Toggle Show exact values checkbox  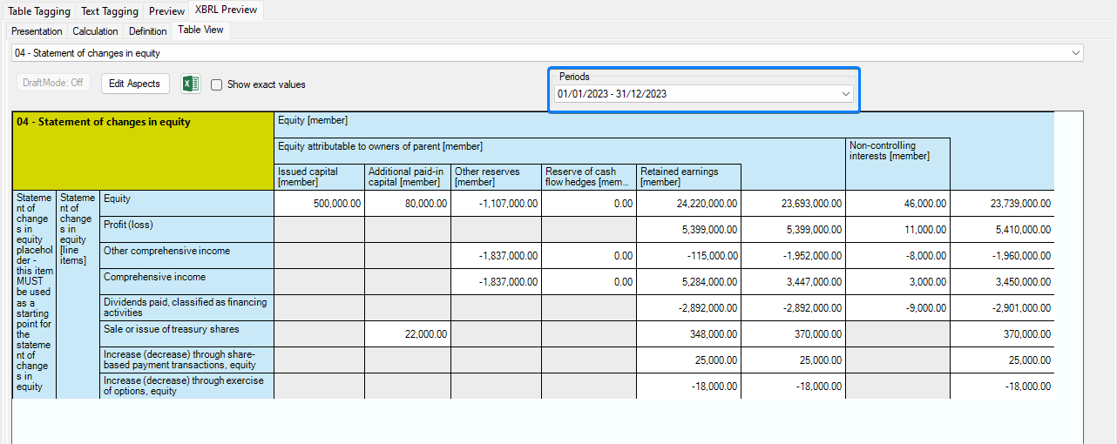pyautogui.click(x=216, y=84)
